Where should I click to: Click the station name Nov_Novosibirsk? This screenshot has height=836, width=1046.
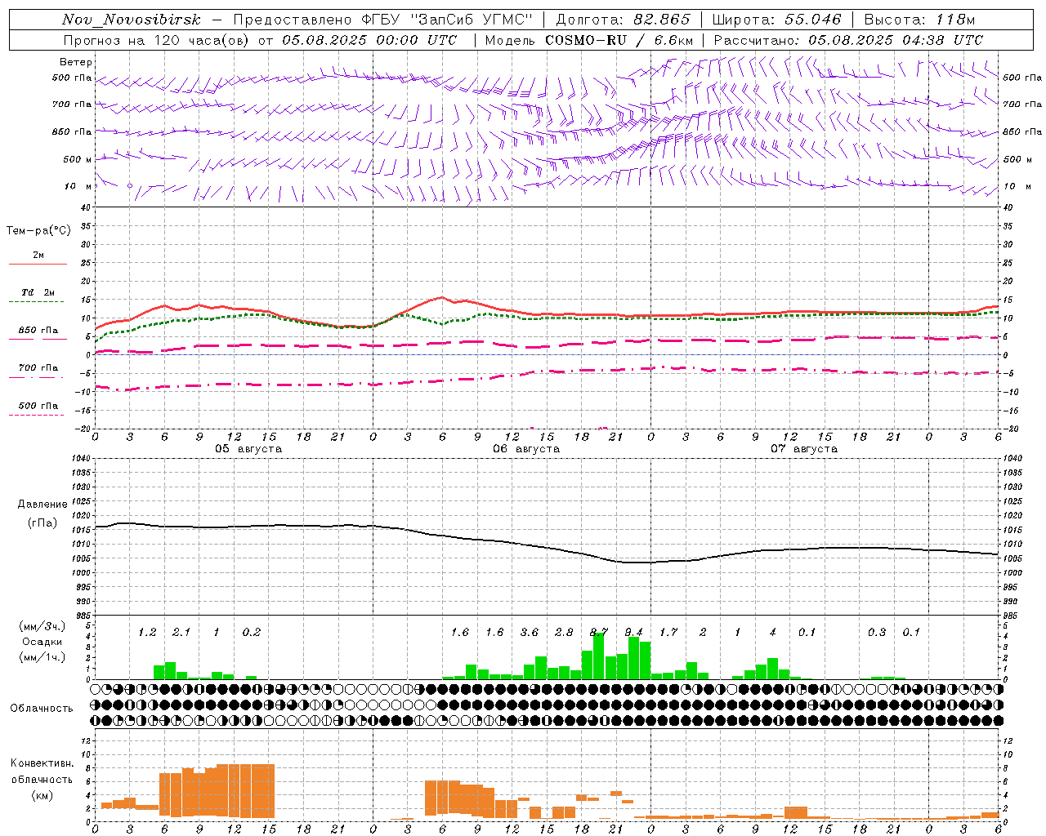132,20
